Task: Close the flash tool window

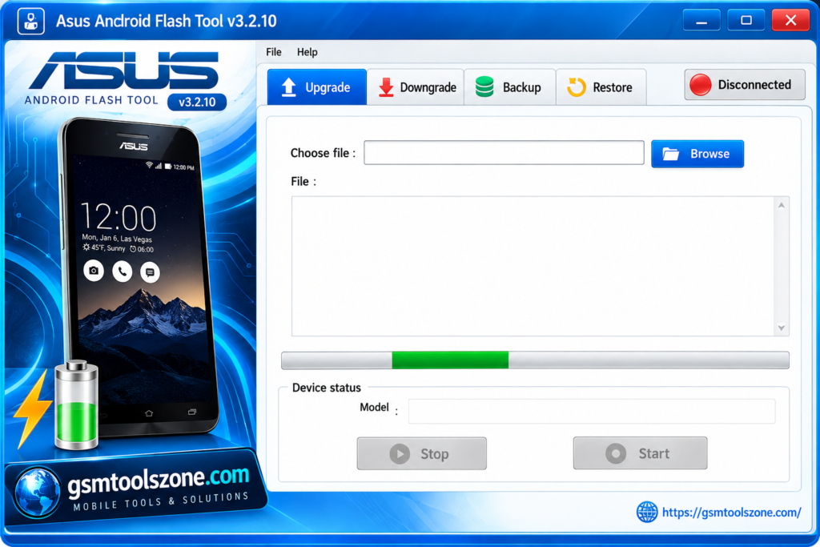Action: pos(790,21)
